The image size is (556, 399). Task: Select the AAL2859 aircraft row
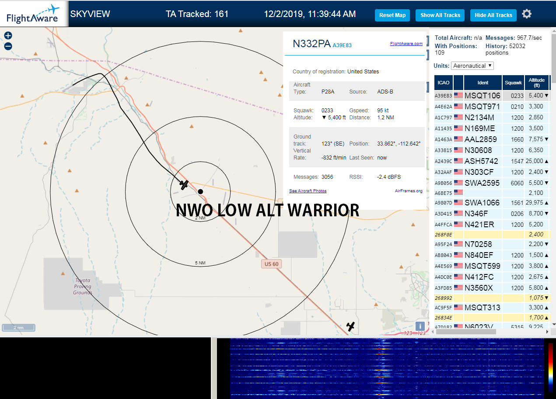492,139
